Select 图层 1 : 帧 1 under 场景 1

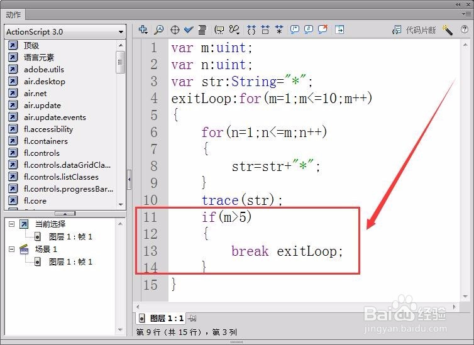click(70, 261)
